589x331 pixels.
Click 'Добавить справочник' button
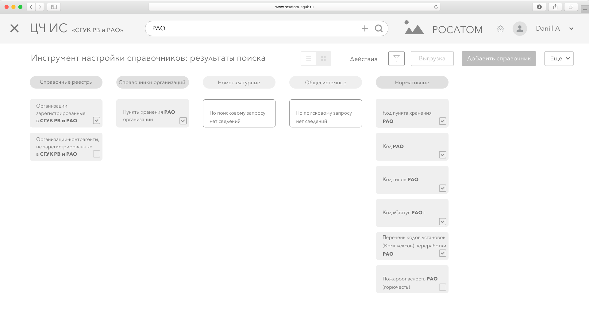click(499, 59)
